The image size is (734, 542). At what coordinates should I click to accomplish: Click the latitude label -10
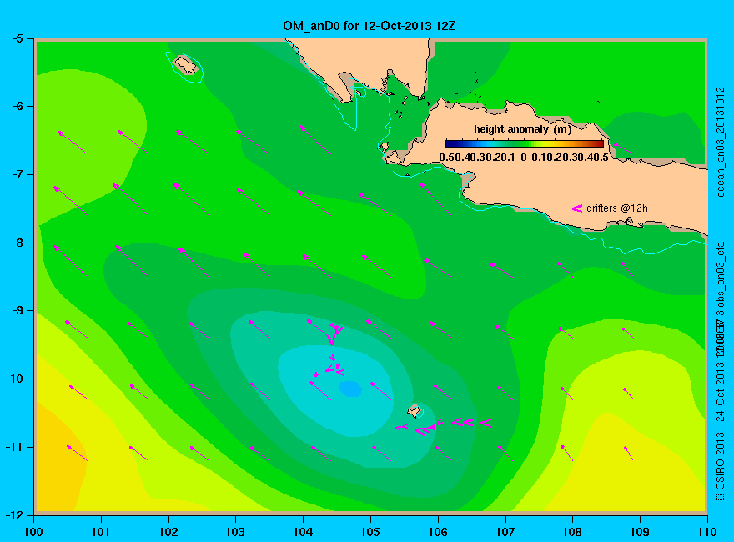(14, 379)
